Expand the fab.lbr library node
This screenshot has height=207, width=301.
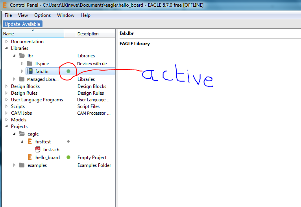click(22, 71)
